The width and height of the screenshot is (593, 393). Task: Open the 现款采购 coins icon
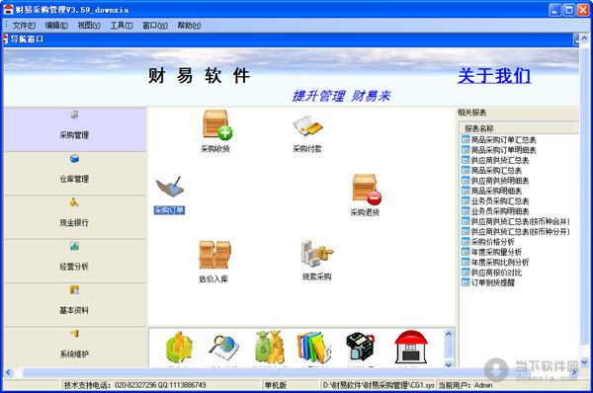(x=317, y=253)
